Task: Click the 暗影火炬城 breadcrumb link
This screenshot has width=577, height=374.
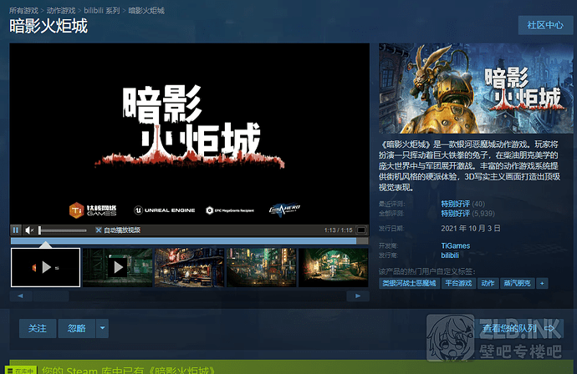Action: pyautogui.click(x=146, y=11)
